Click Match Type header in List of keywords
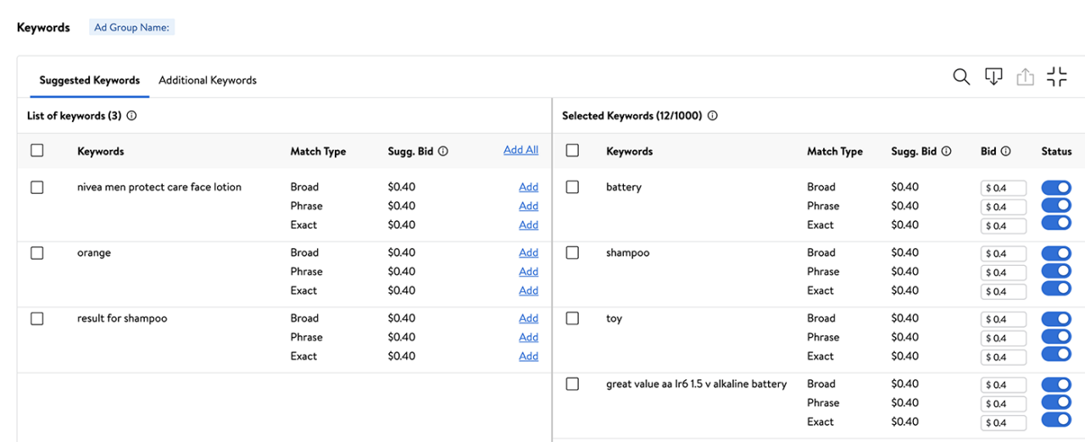 [318, 152]
